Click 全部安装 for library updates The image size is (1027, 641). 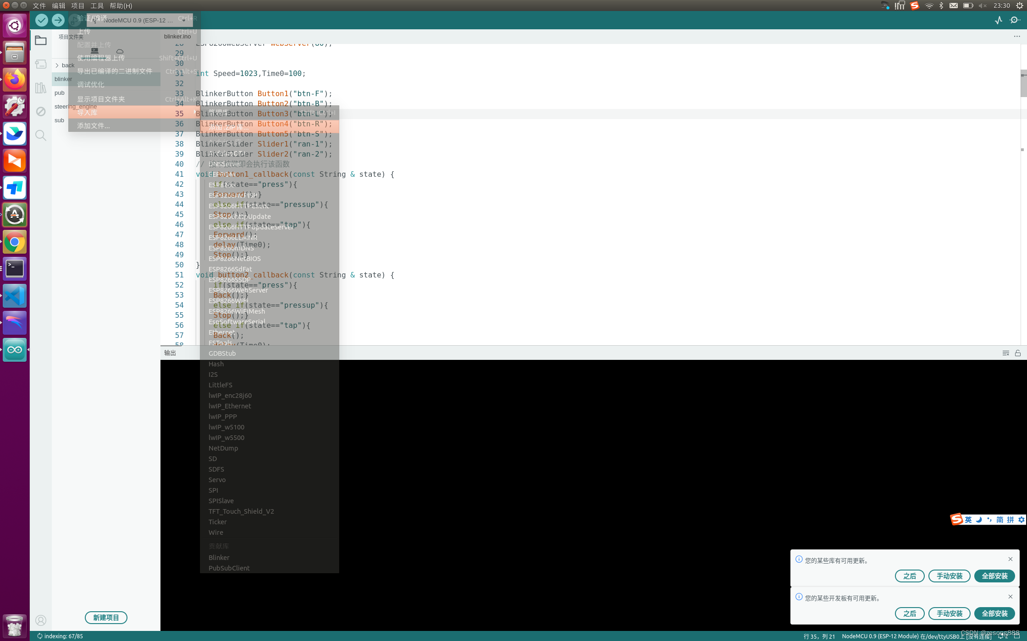pyautogui.click(x=994, y=576)
